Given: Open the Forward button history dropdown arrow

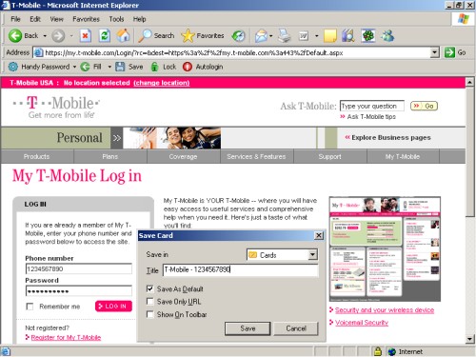Looking at the screenshot, I should point(71,36).
